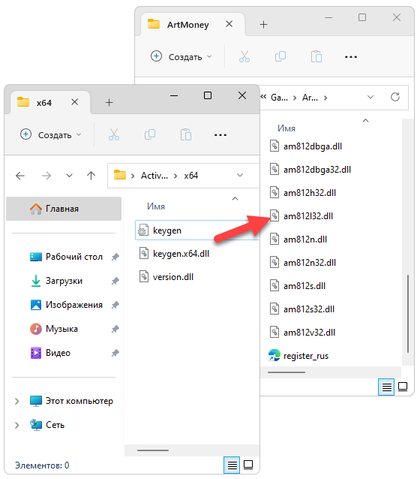Unpin Загрузки via its pin icon

point(115,281)
